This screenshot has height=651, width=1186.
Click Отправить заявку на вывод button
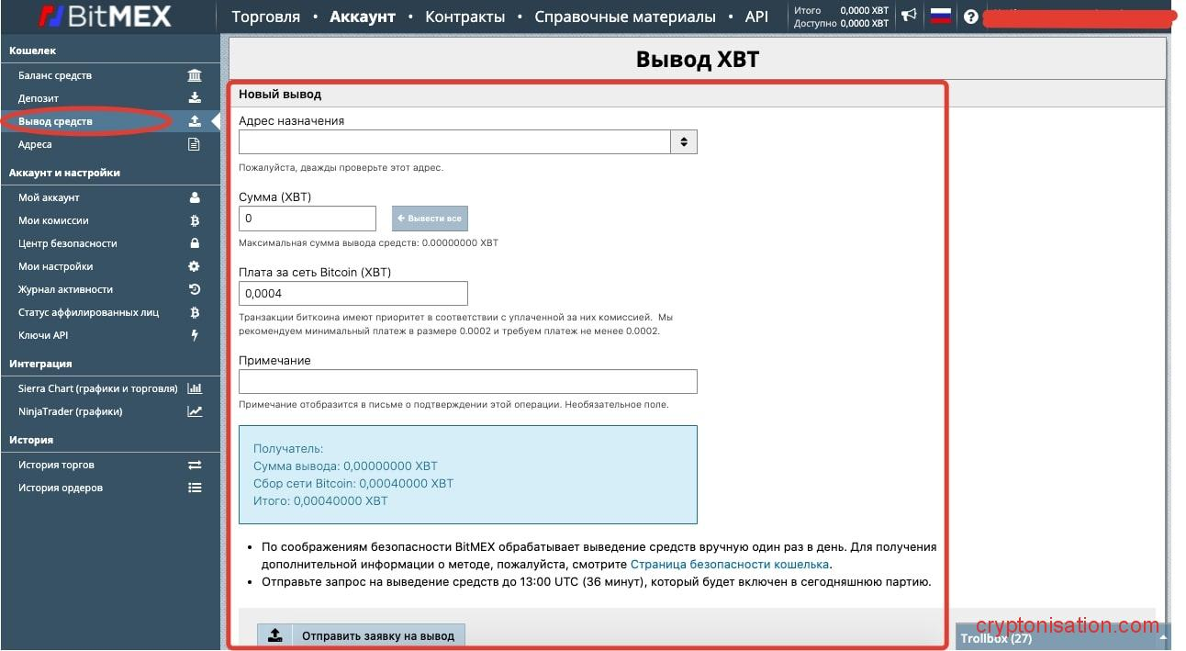pos(362,635)
